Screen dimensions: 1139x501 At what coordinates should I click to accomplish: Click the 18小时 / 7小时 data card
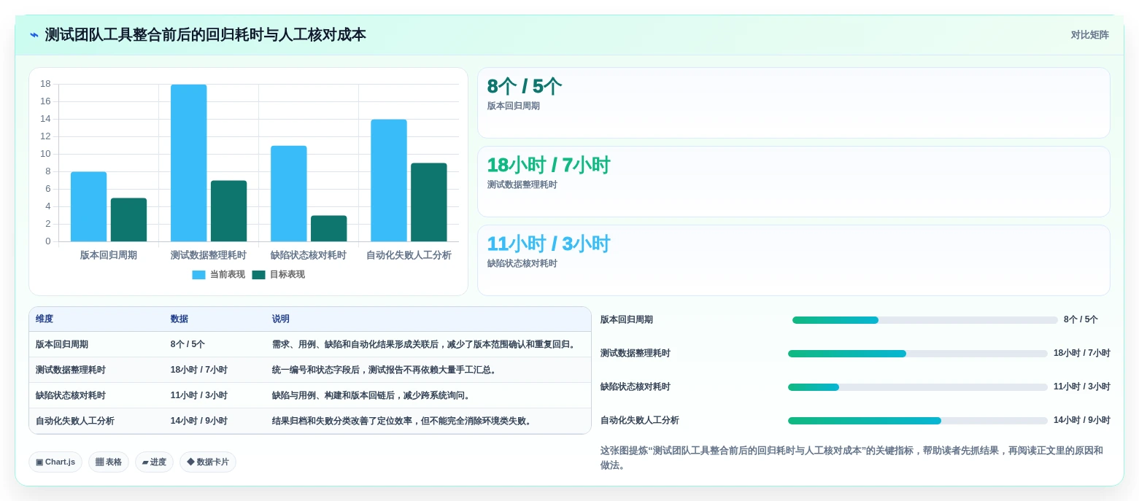793,182
